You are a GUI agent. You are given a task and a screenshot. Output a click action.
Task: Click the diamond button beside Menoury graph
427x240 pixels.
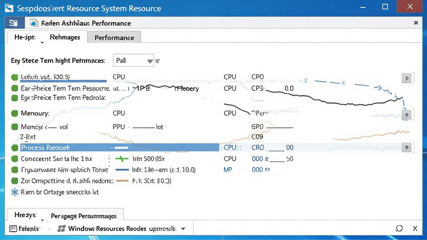(x=407, y=115)
